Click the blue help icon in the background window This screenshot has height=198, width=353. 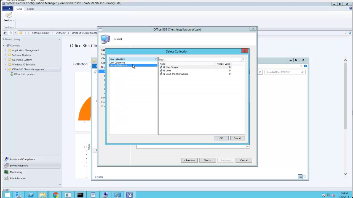coord(305,66)
